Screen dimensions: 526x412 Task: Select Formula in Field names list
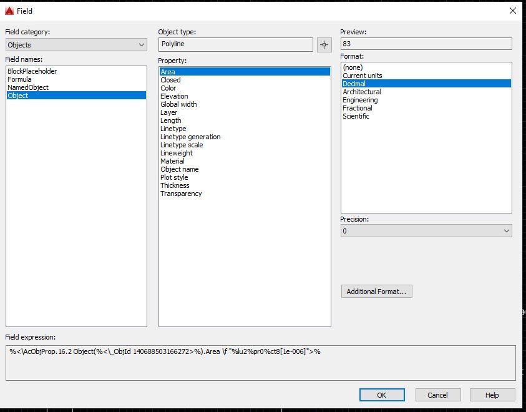click(19, 79)
